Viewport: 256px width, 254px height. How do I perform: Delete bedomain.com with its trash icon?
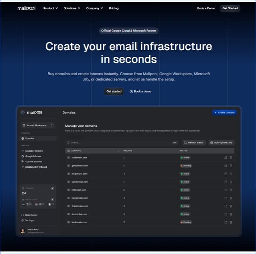coord(231,222)
